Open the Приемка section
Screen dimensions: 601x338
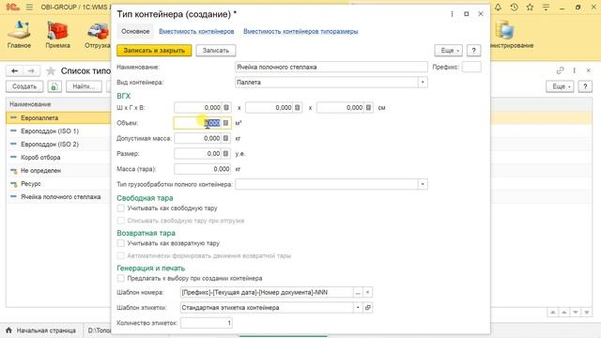(57, 35)
